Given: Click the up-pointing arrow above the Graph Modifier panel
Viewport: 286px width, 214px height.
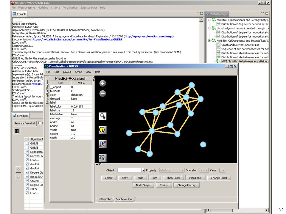Looking at the screenshot, I should tap(97, 164).
